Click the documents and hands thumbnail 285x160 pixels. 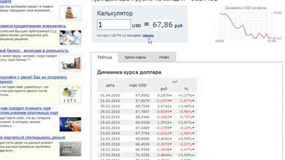[70, 37]
